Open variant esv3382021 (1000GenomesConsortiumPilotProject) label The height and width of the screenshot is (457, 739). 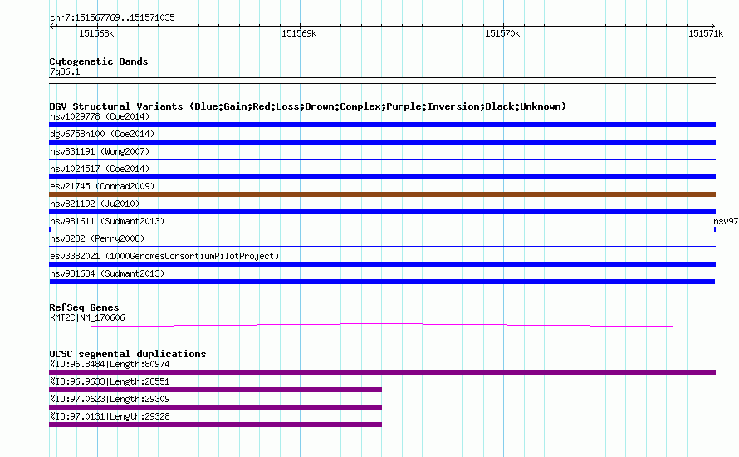coord(164,256)
